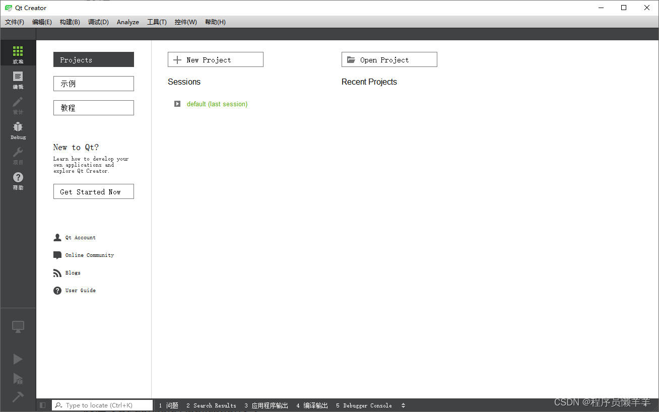Viewport: 659px width, 412px height.
Task: Show the 5 Debugger Console pane
Action: (364, 405)
